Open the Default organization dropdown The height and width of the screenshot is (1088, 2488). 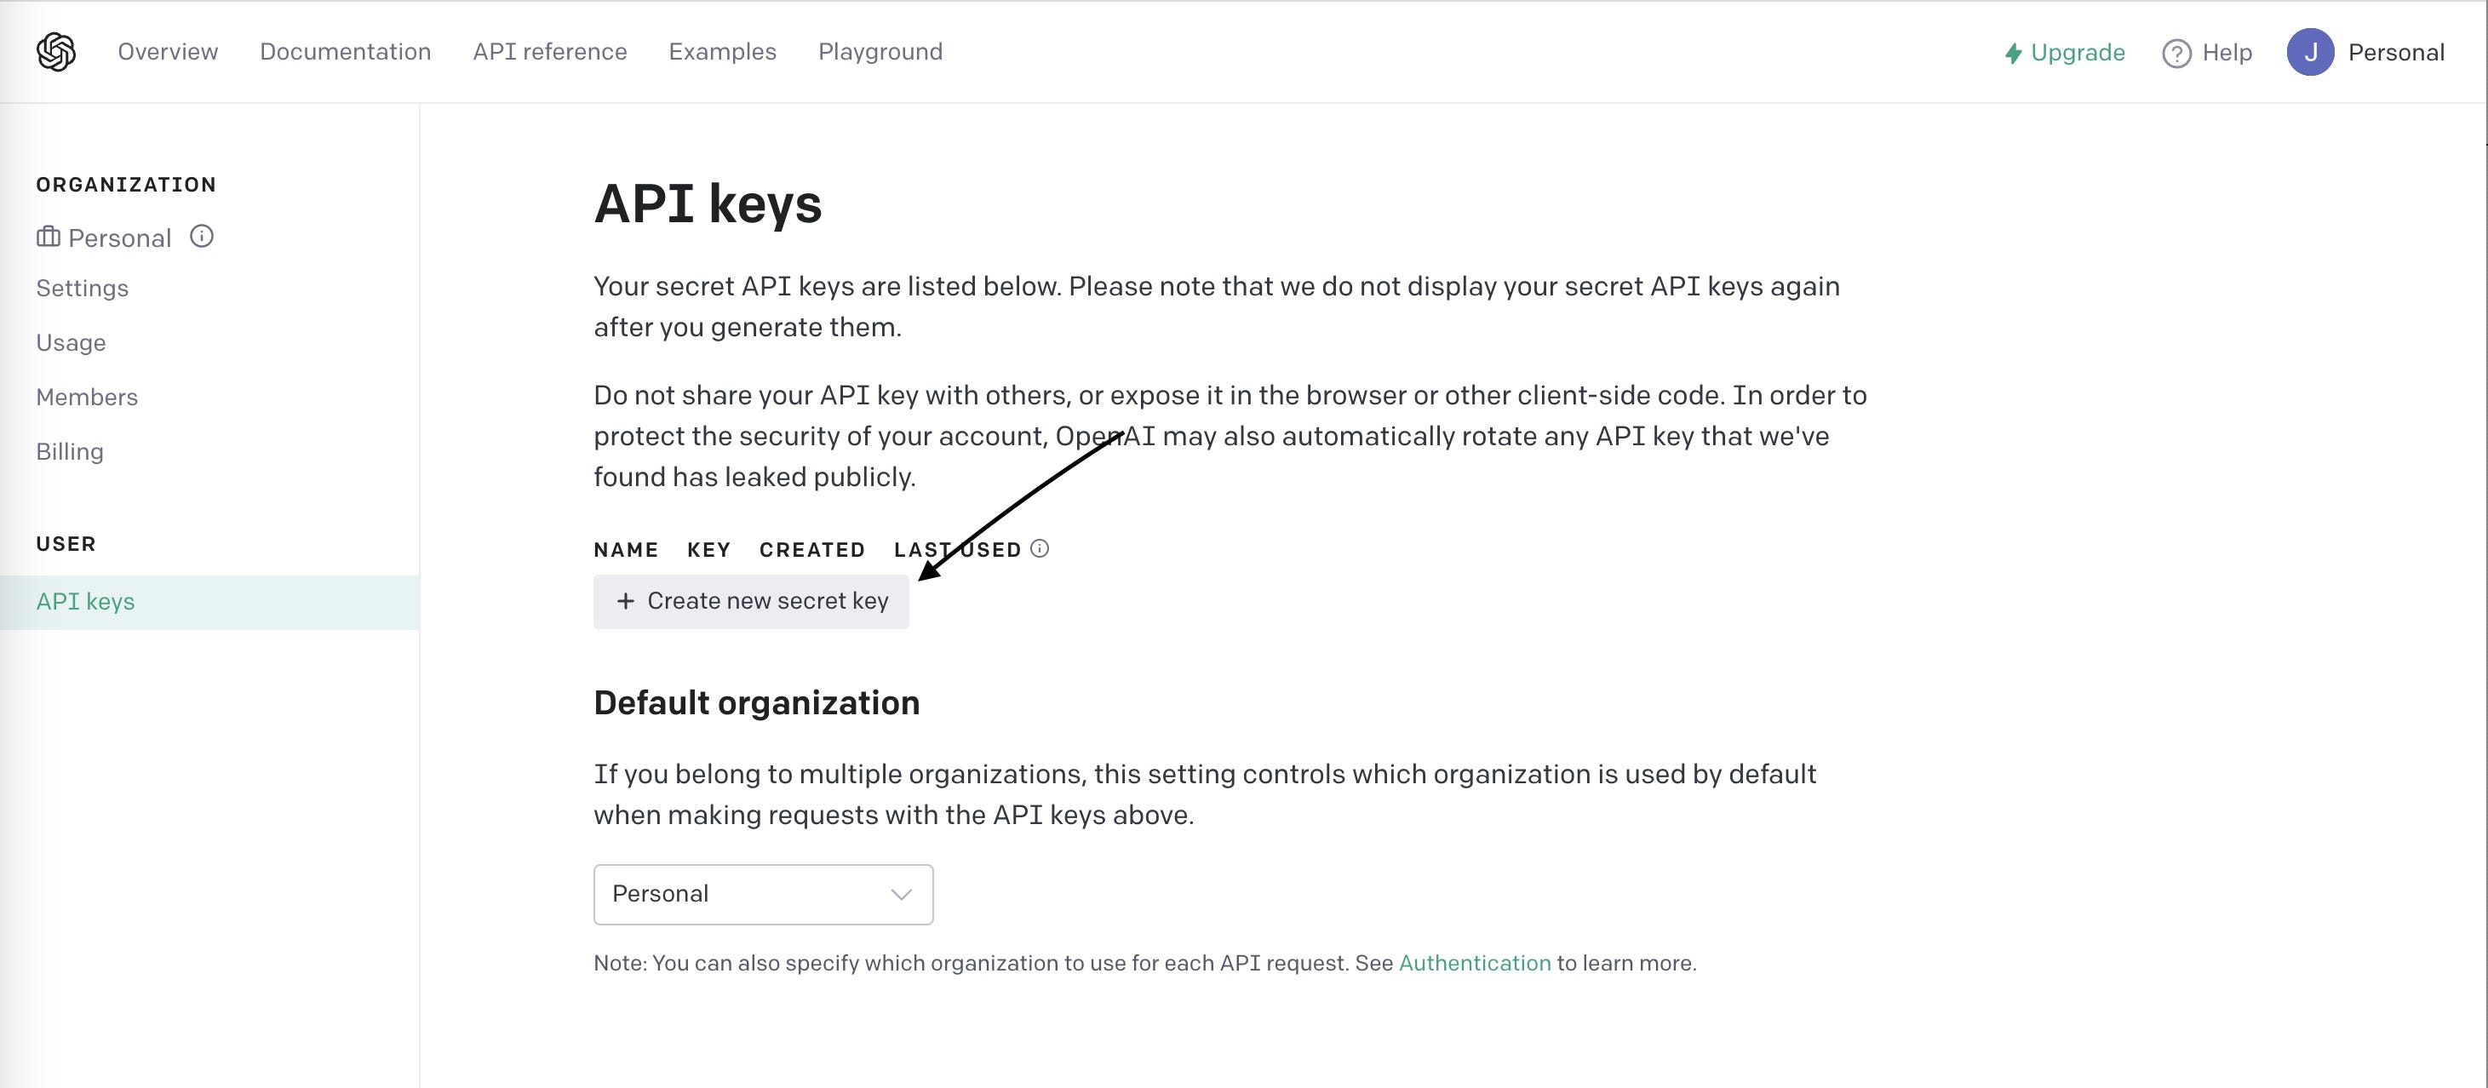tap(763, 894)
